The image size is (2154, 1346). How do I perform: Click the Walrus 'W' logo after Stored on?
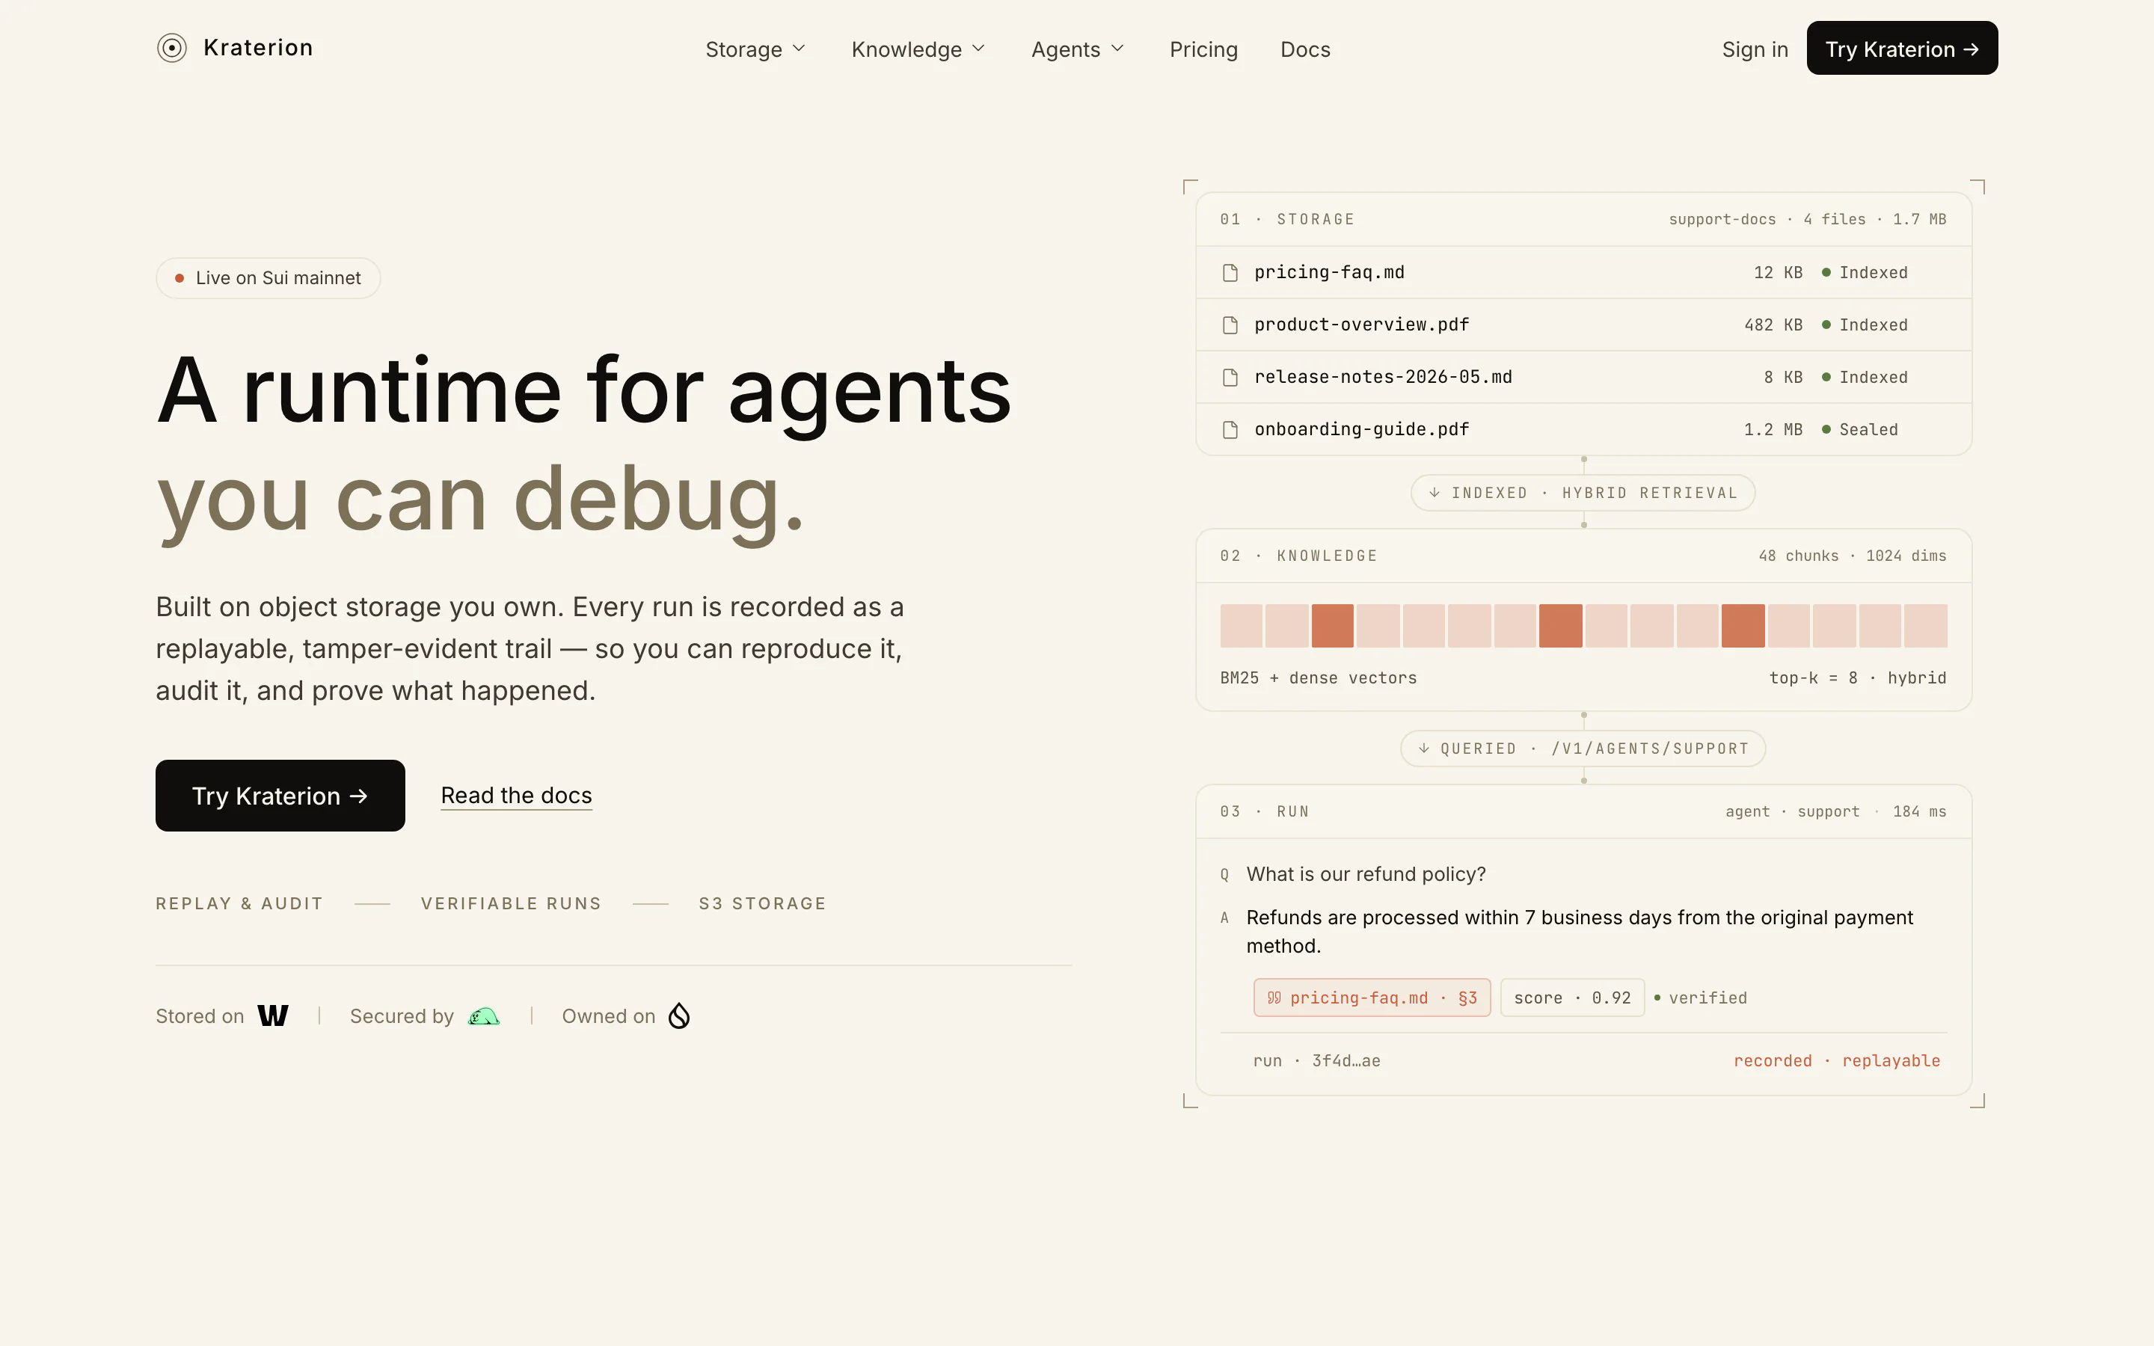click(273, 1015)
